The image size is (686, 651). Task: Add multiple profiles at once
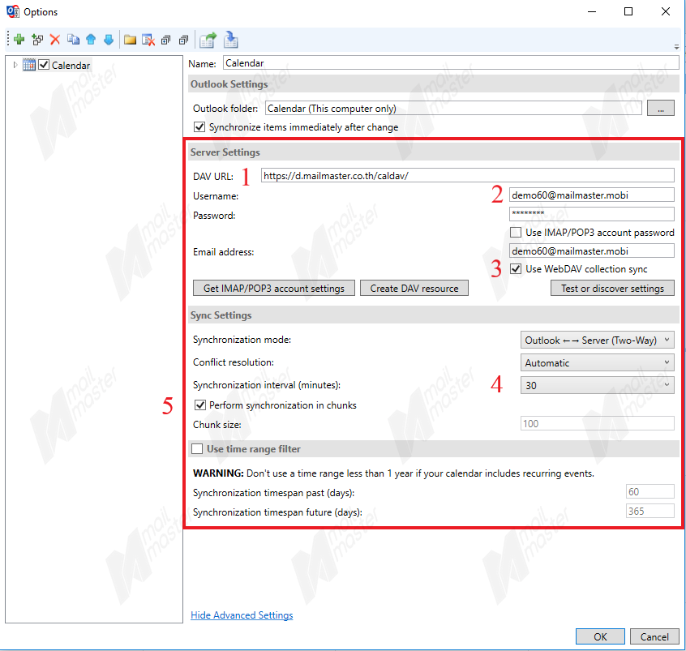click(x=37, y=40)
